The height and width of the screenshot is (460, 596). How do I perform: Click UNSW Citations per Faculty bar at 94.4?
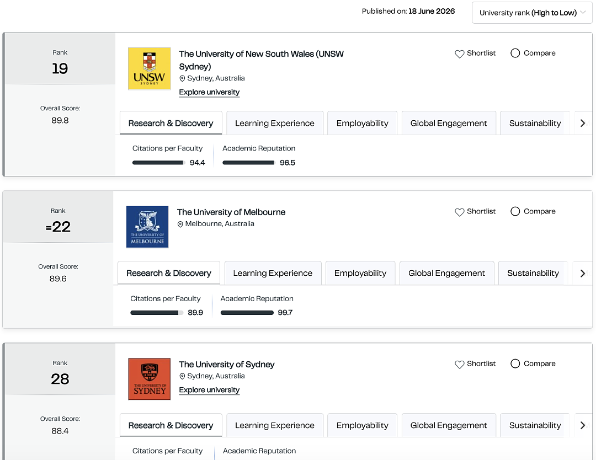159,163
